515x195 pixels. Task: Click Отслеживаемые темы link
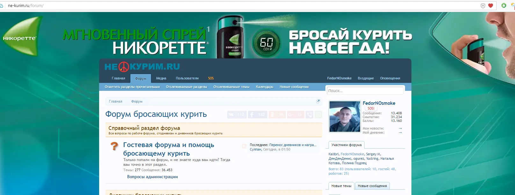[231, 87]
